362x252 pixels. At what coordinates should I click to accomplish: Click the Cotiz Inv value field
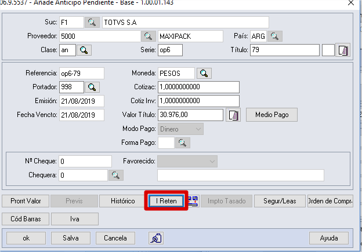pos(198,101)
